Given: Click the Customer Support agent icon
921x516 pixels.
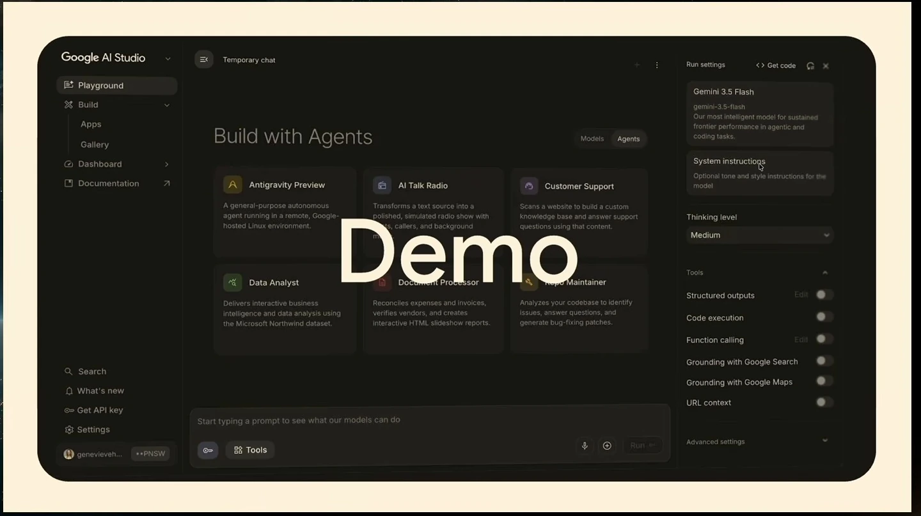Looking at the screenshot, I should click(529, 186).
